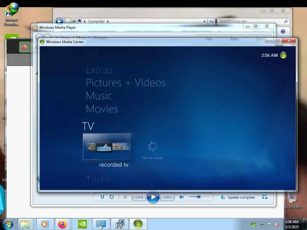The width and height of the screenshot is (307, 230).
Task: Open the recent pages dropdown in Explorer
Action: point(74,21)
